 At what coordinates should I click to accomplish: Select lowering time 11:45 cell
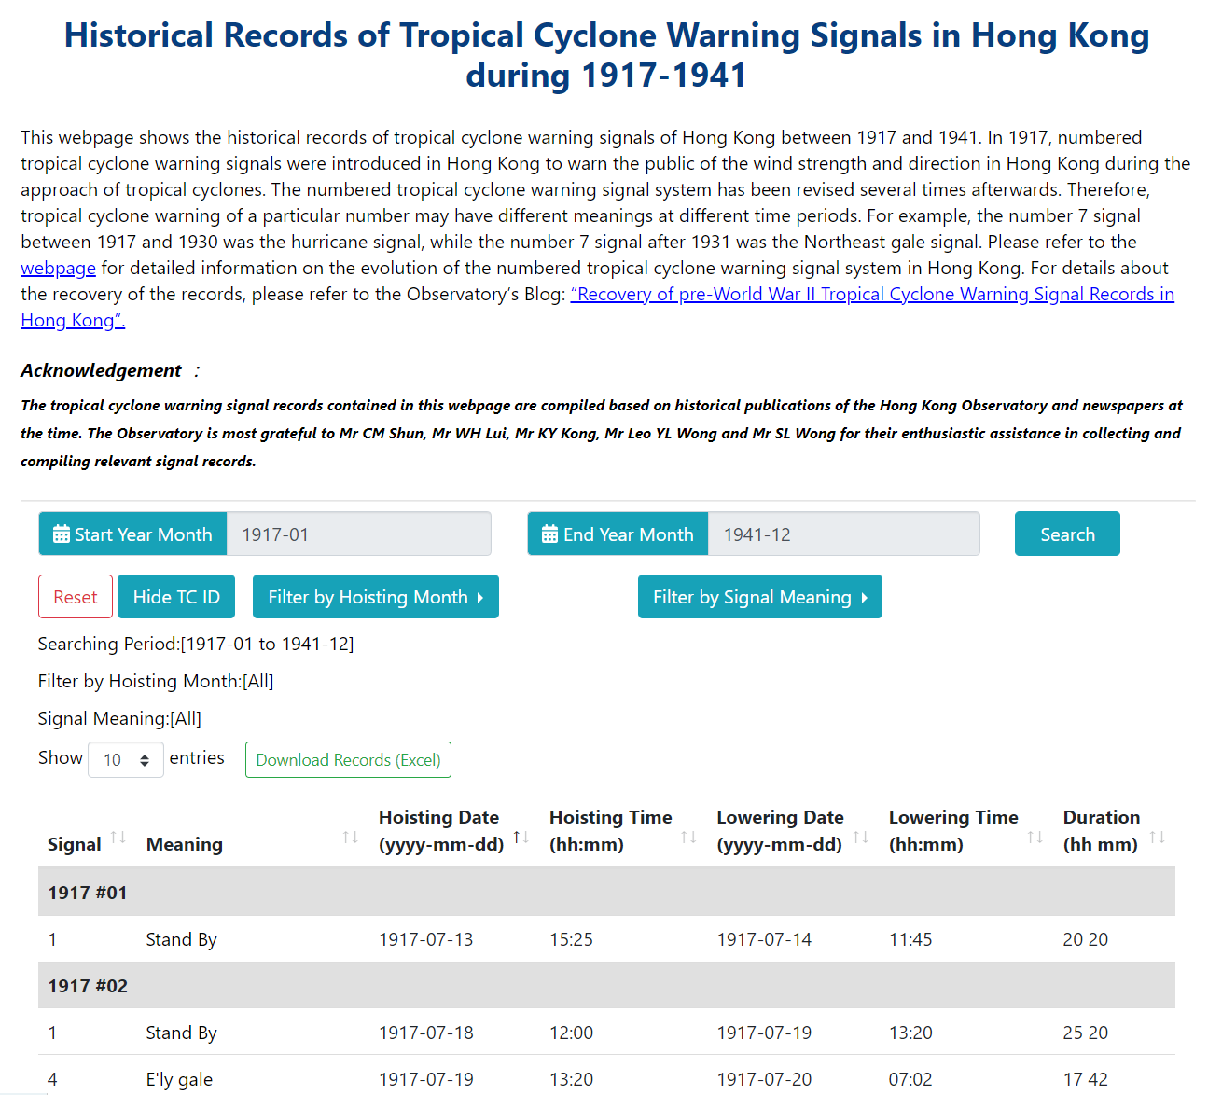pos(910,939)
